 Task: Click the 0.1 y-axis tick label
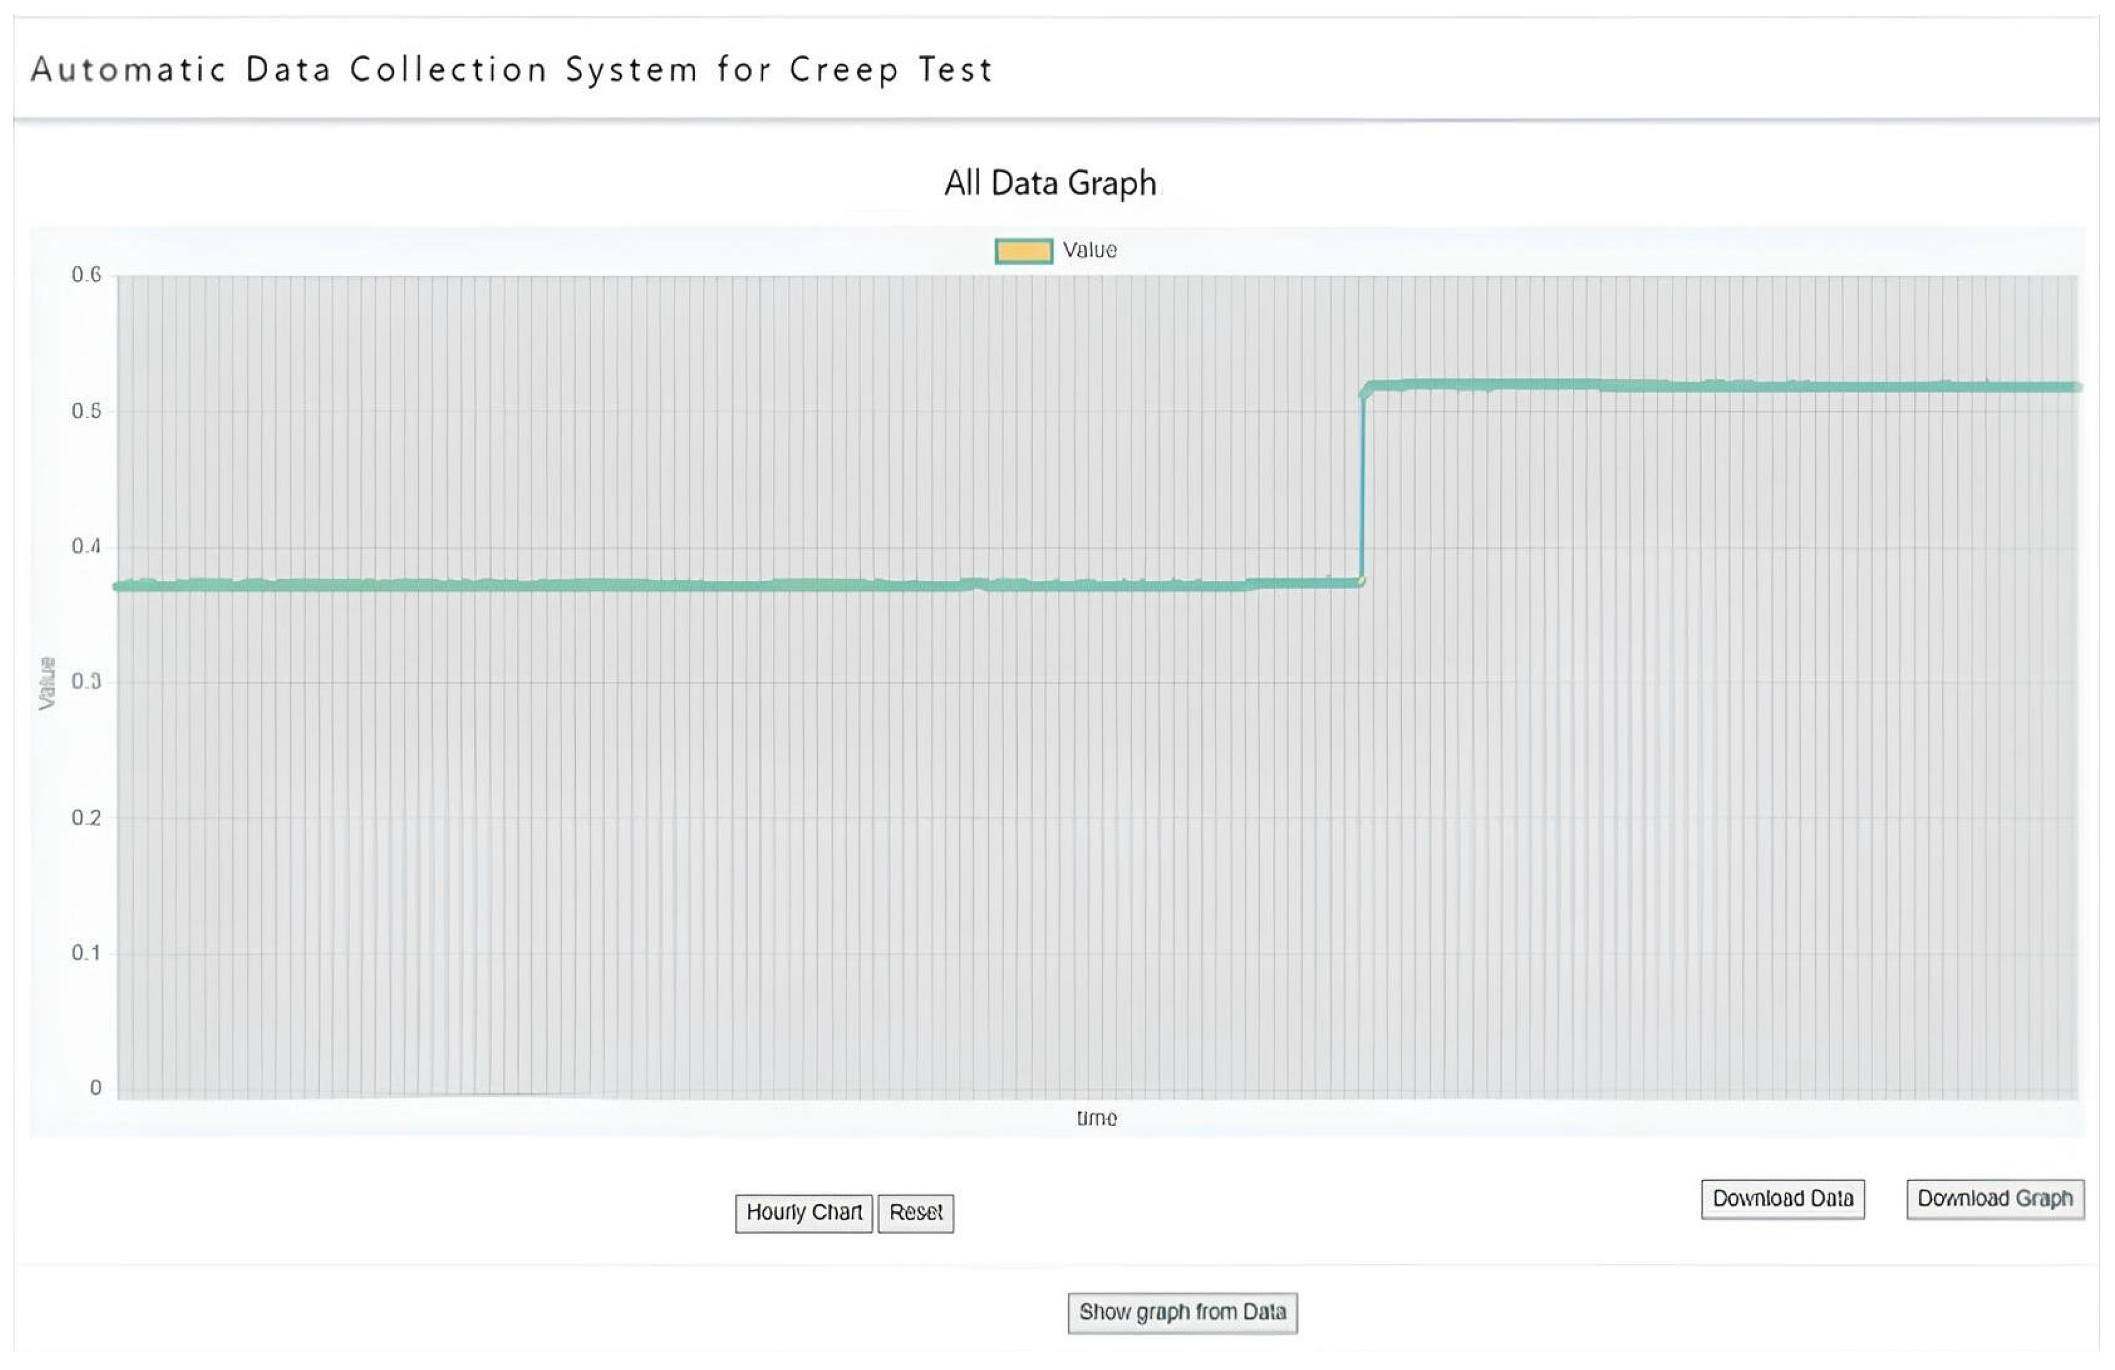point(86,953)
